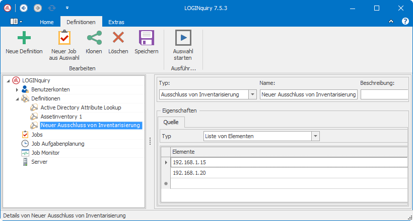The width and height of the screenshot is (413, 221).
Task: Click the Server rack icon in tree
Action: coord(25,162)
